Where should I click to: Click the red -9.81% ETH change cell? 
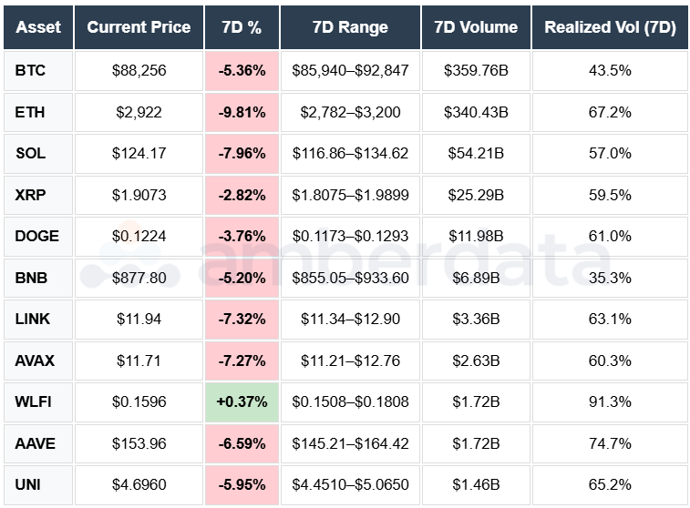(242, 112)
